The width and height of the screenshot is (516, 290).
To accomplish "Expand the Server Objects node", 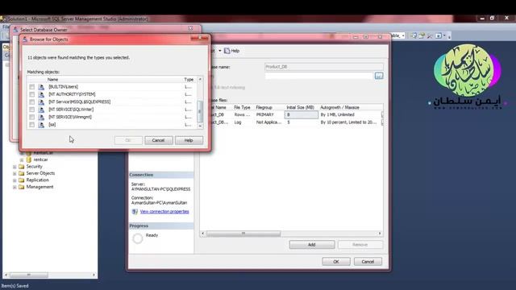I will coord(15,174).
